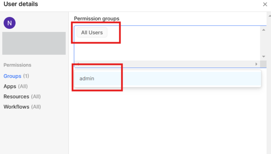Click the right arrow on the horizontal scrollbar
The width and height of the screenshot is (271, 154).
point(256,64)
